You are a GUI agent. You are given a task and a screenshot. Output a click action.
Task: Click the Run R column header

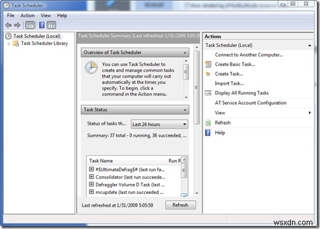point(175,161)
